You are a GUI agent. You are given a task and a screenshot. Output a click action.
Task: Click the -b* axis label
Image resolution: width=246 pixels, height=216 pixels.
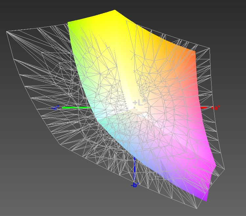pos(135,185)
